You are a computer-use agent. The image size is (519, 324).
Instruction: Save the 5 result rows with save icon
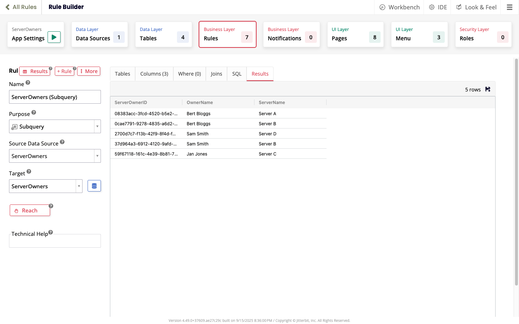point(488,89)
